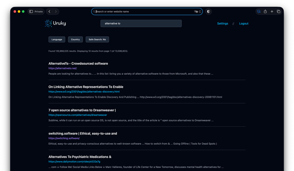Open 'switching.software | Ethical, easy-to-use and' result
294x171 pixels.
click(83, 133)
